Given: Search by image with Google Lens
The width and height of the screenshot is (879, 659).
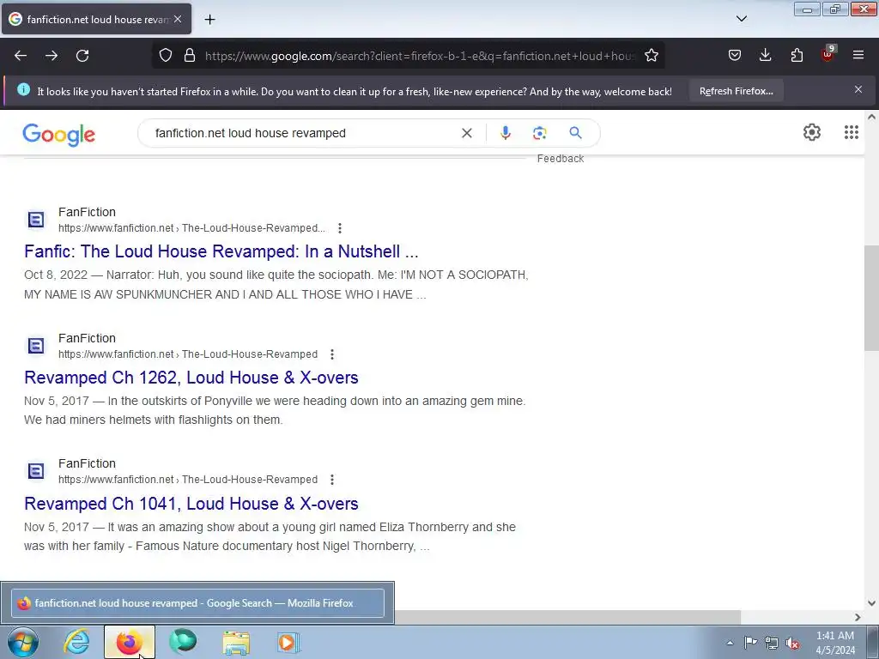Looking at the screenshot, I should [540, 133].
